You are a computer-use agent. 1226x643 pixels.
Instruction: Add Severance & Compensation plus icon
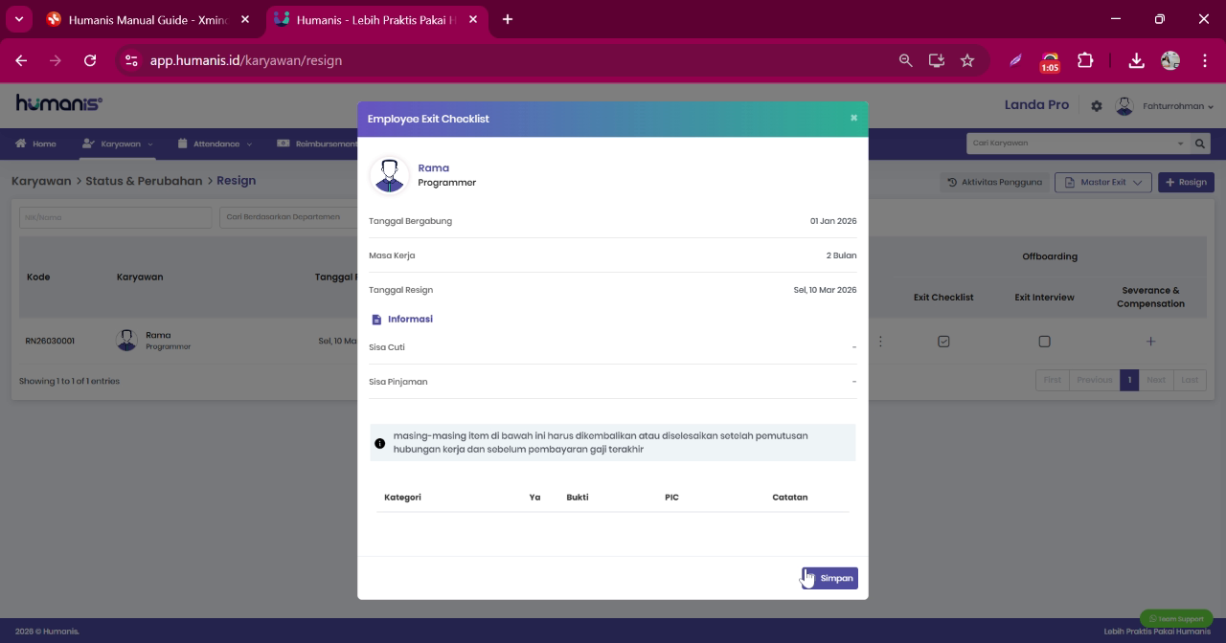point(1150,342)
